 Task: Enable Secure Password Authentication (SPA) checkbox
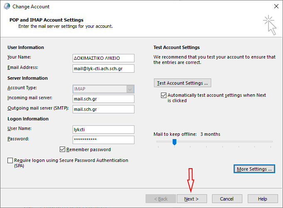(10, 161)
